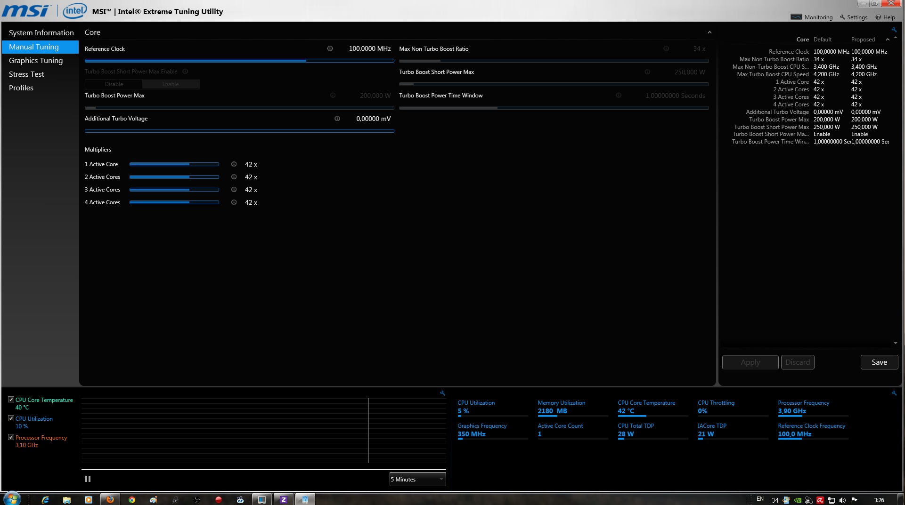This screenshot has width=905, height=505.
Task: Click the Save button
Action: click(879, 362)
